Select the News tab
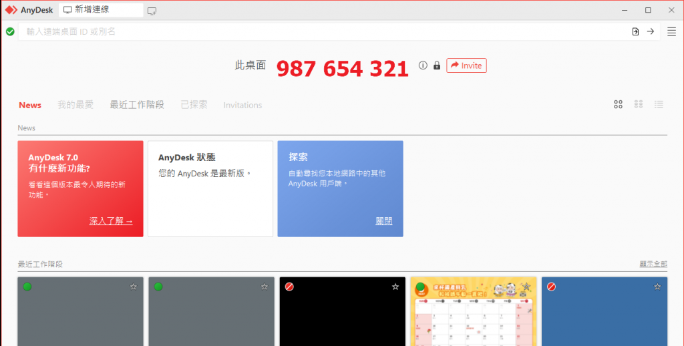Screen dimensions: 684x346 point(30,105)
